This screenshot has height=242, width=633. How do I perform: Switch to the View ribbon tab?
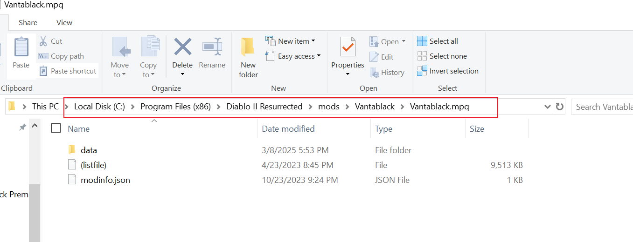pos(64,22)
